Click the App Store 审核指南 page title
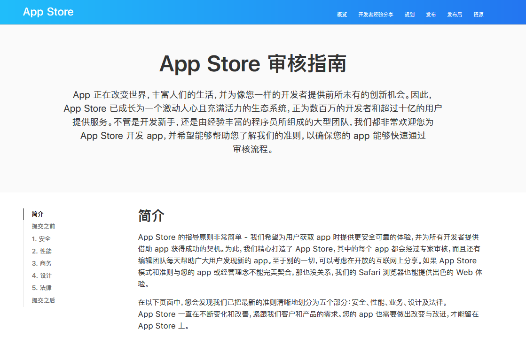Screen dimensions: 526x337 click(253, 64)
